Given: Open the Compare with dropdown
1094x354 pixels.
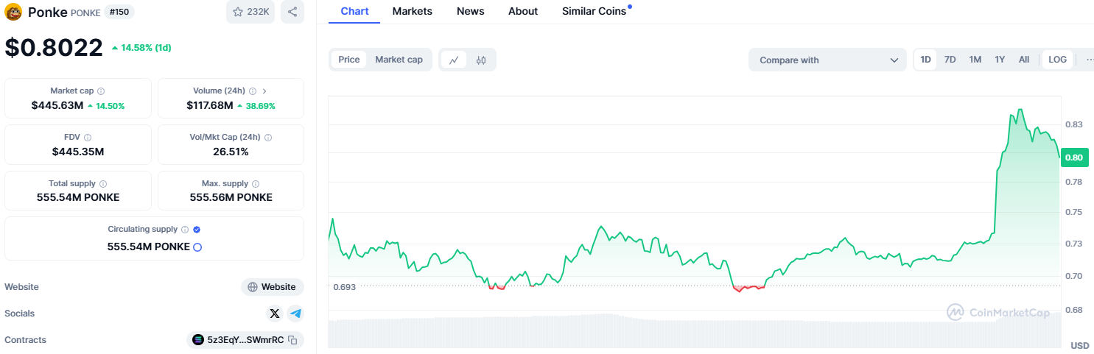Looking at the screenshot, I should coord(827,60).
